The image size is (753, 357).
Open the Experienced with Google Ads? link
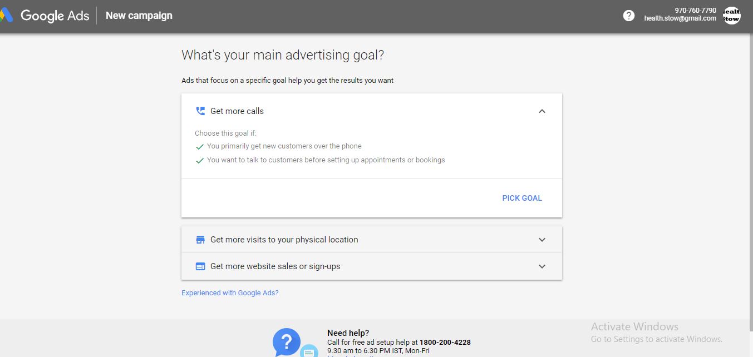click(230, 293)
